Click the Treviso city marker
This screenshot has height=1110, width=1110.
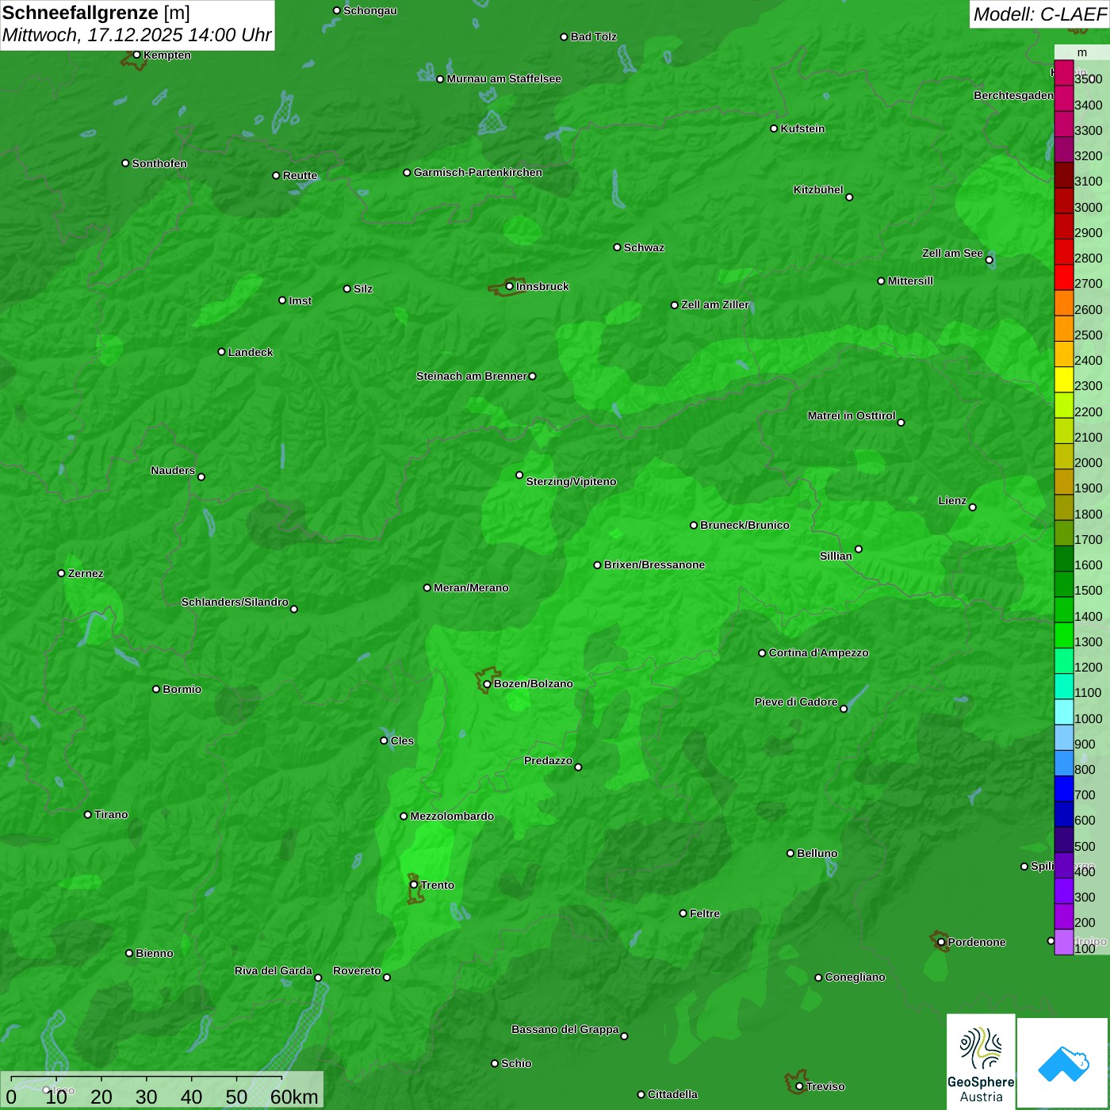click(x=799, y=1087)
